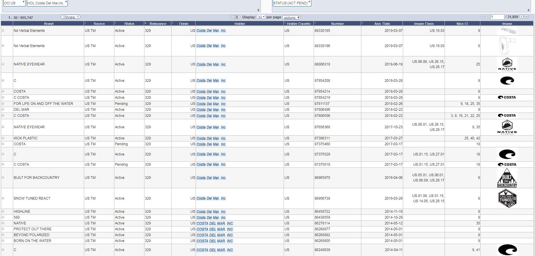
Task: Click the sort arrows beside Status
Action: click(x=115, y=23)
